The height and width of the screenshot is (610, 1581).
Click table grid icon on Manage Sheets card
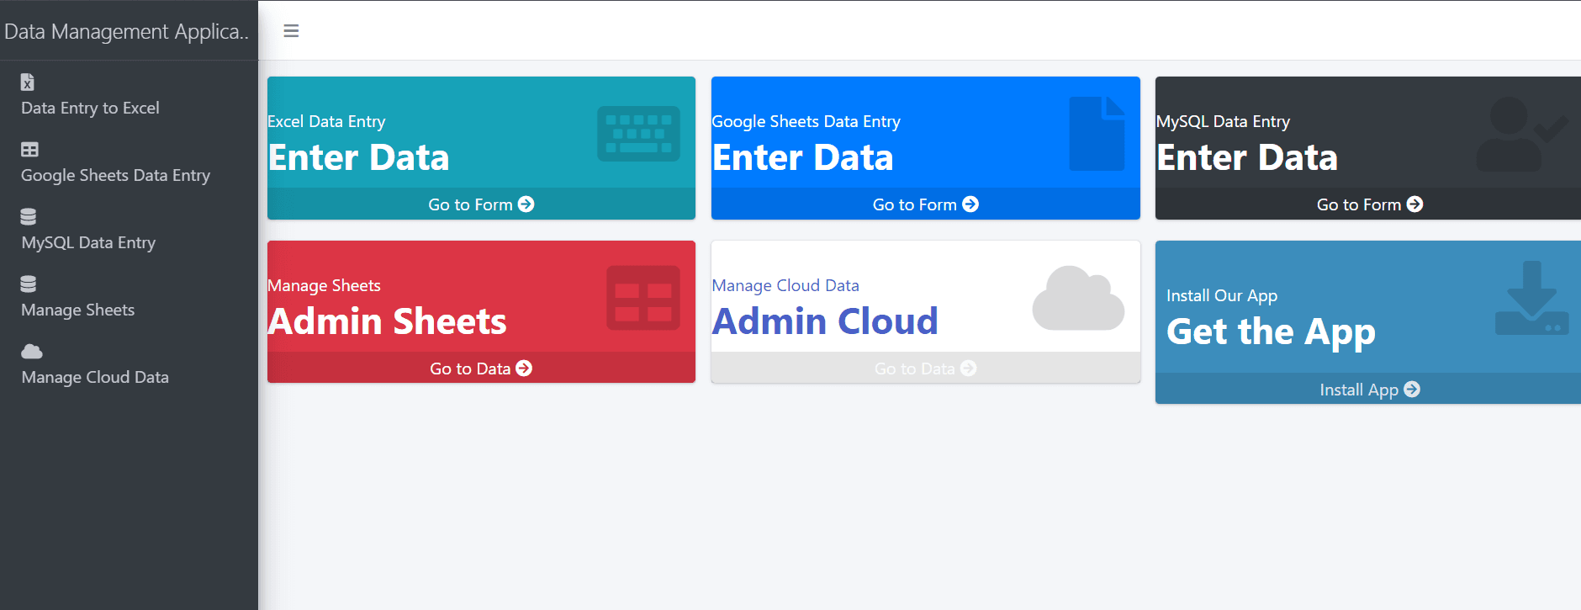643,298
